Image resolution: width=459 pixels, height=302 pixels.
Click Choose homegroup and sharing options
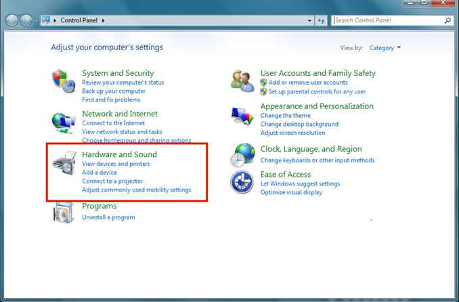pos(136,140)
